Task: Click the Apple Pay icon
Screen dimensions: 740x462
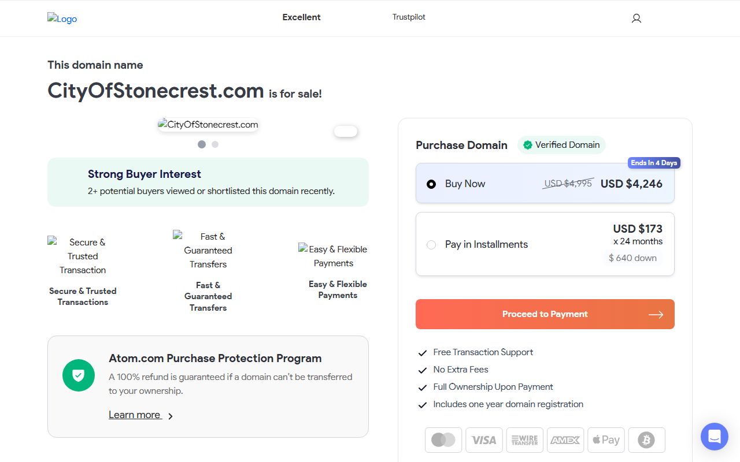Action: point(606,440)
